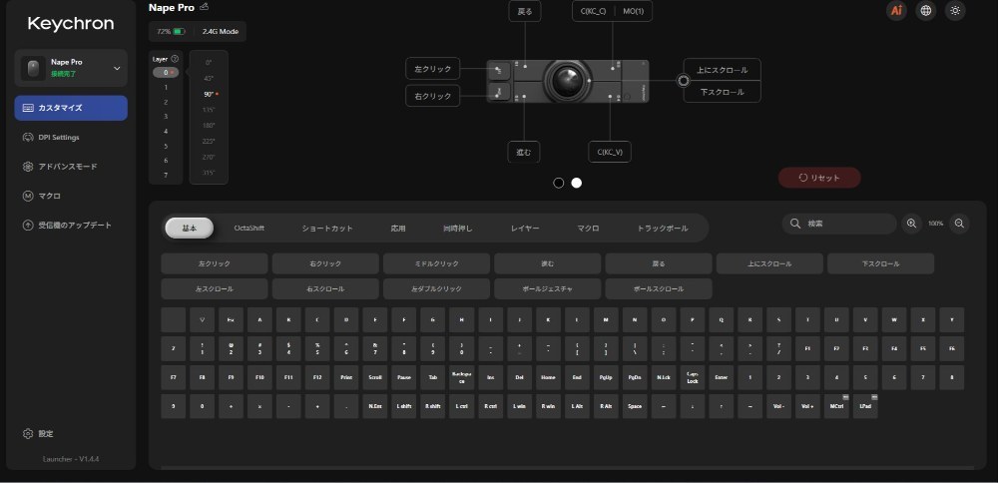Viewport: 998px width, 483px height.
Task: Choose the Backspace key
Action: [x=461, y=377]
